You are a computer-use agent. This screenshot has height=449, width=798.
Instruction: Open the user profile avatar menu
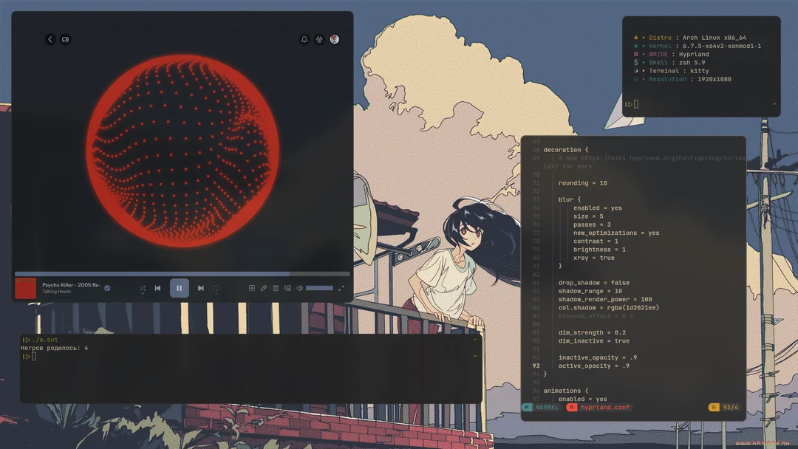click(x=335, y=39)
